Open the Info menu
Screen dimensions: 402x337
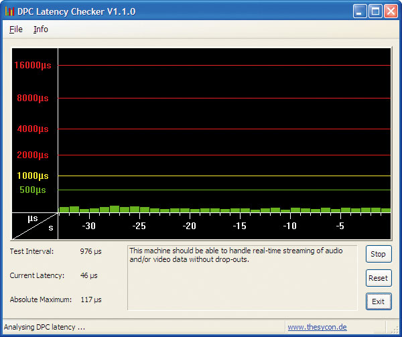coord(41,29)
